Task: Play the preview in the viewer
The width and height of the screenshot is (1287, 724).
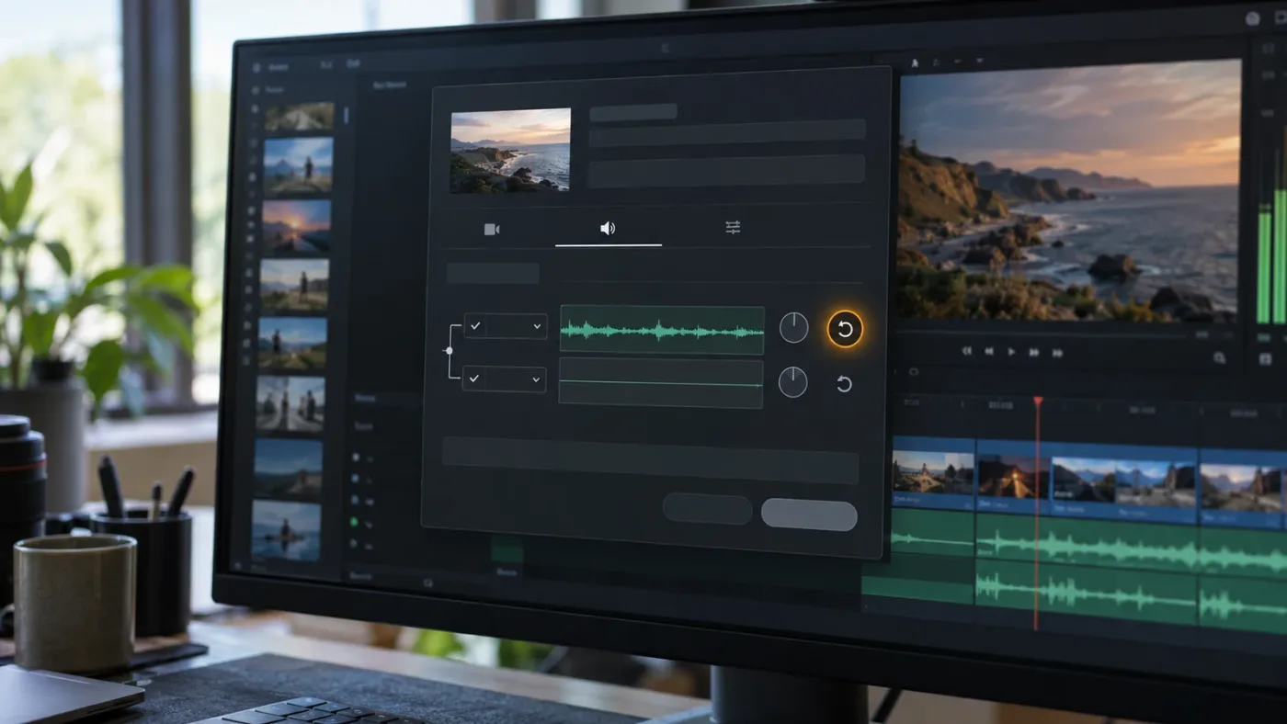Action: coord(1012,351)
